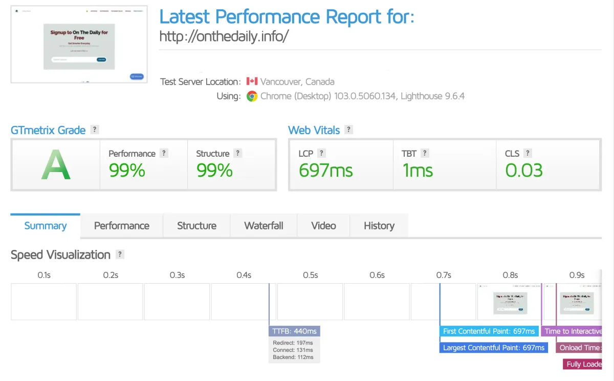The width and height of the screenshot is (614, 381).
Task: Click help icon beside LCP metric
Action: (x=321, y=153)
